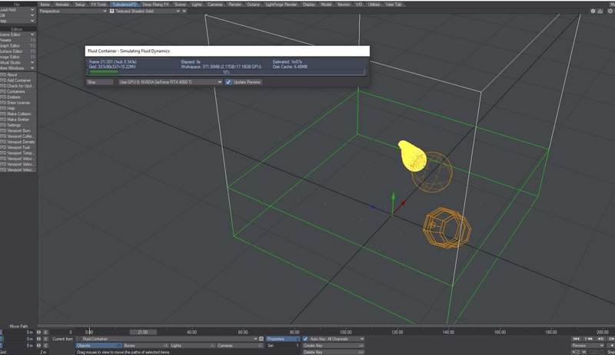Open the Textured Shaded Solid display dropdown
Screen dimensions: 615x355
(147, 12)
